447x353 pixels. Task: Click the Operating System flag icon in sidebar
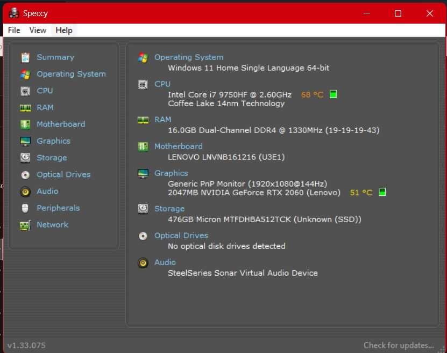25,75
